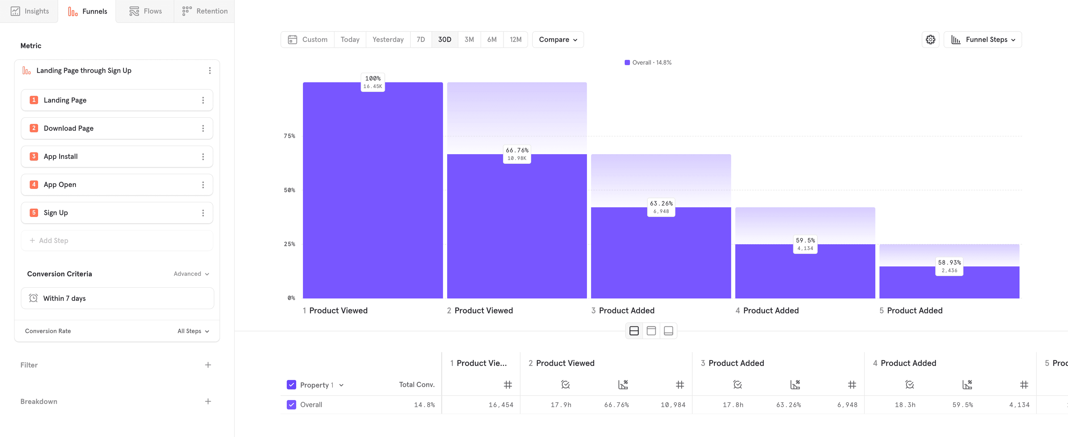
Task: Select the 7D date range button
Action: [x=421, y=39]
